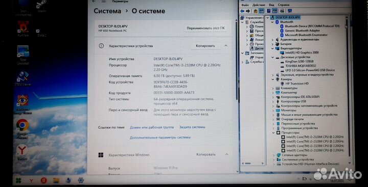Copy Windows specifications with Копировать
The image size is (368, 187).
[205, 154]
